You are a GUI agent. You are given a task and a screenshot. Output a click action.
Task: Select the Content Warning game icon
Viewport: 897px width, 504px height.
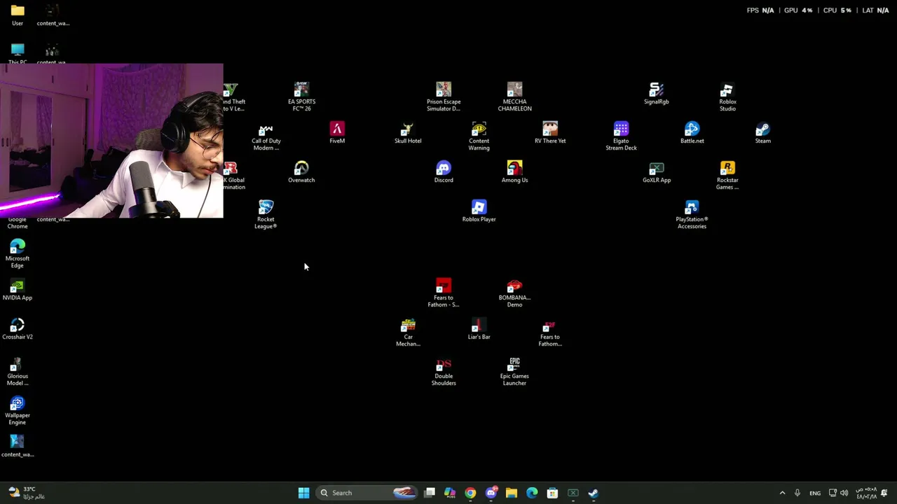pyautogui.click(x=479, y=136)
